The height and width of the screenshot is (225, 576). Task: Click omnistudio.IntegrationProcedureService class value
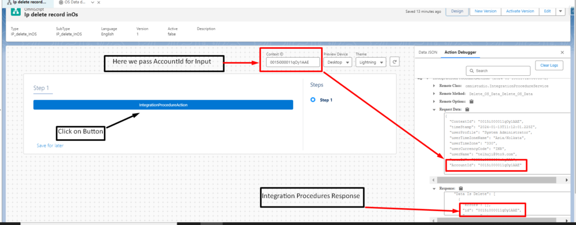point(507,86)
